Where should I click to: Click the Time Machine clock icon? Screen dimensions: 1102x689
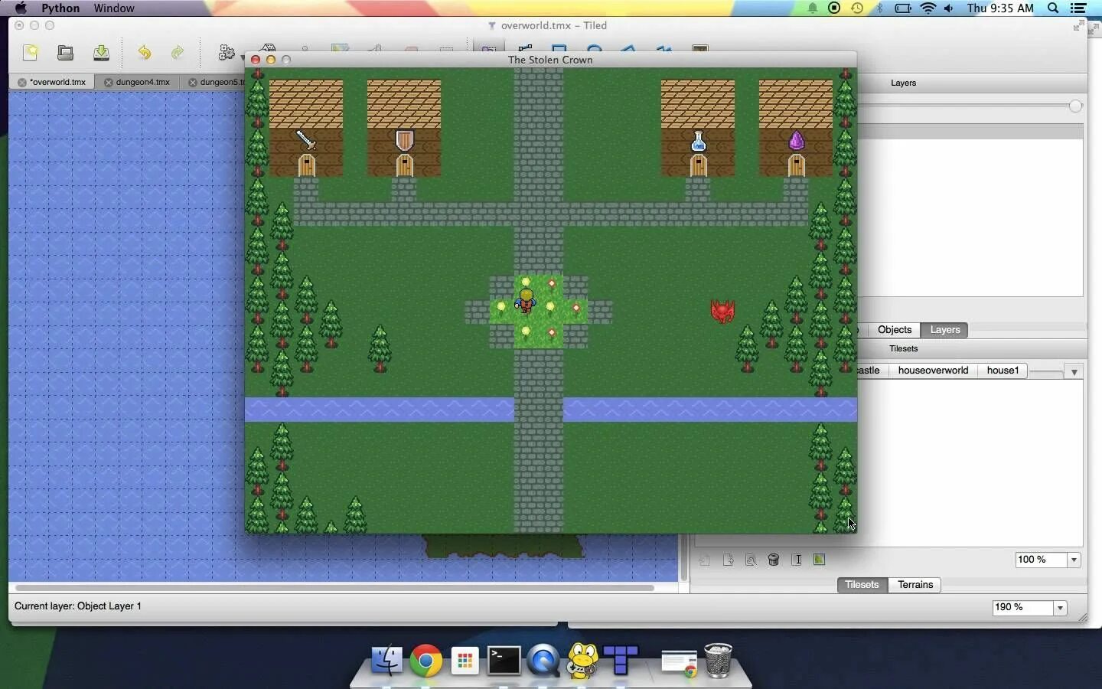point(857,8)
